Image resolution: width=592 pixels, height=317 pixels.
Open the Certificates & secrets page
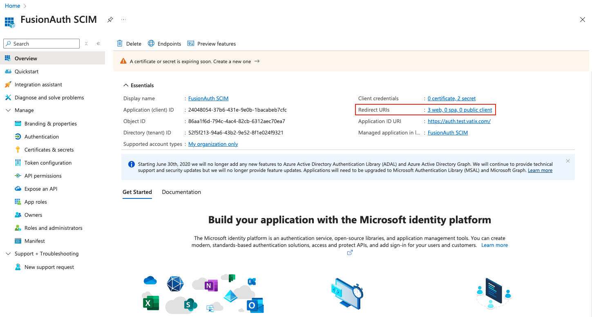click(x=49, y=150)
